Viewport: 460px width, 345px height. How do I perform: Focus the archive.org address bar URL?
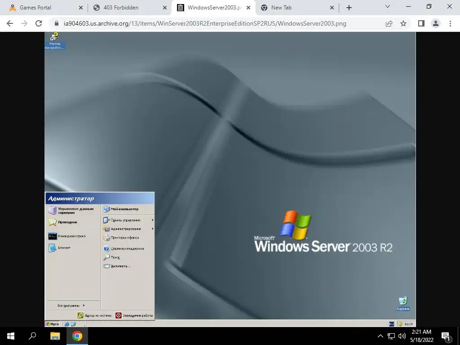click(205, 23)
